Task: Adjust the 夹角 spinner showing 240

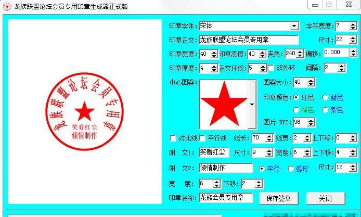Action: (x=300, y=54)
